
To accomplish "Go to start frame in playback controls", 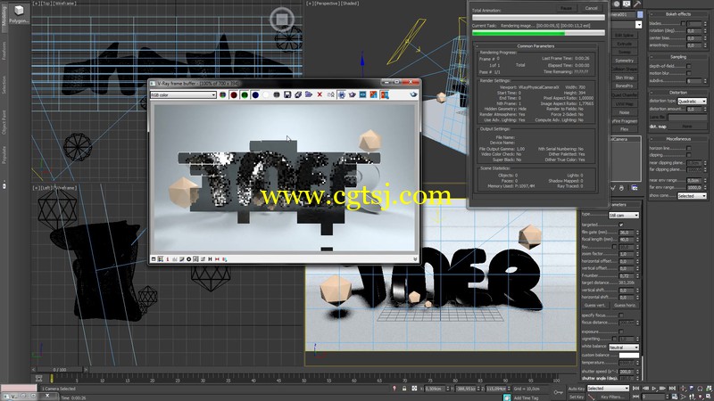I will pos(636,389).
